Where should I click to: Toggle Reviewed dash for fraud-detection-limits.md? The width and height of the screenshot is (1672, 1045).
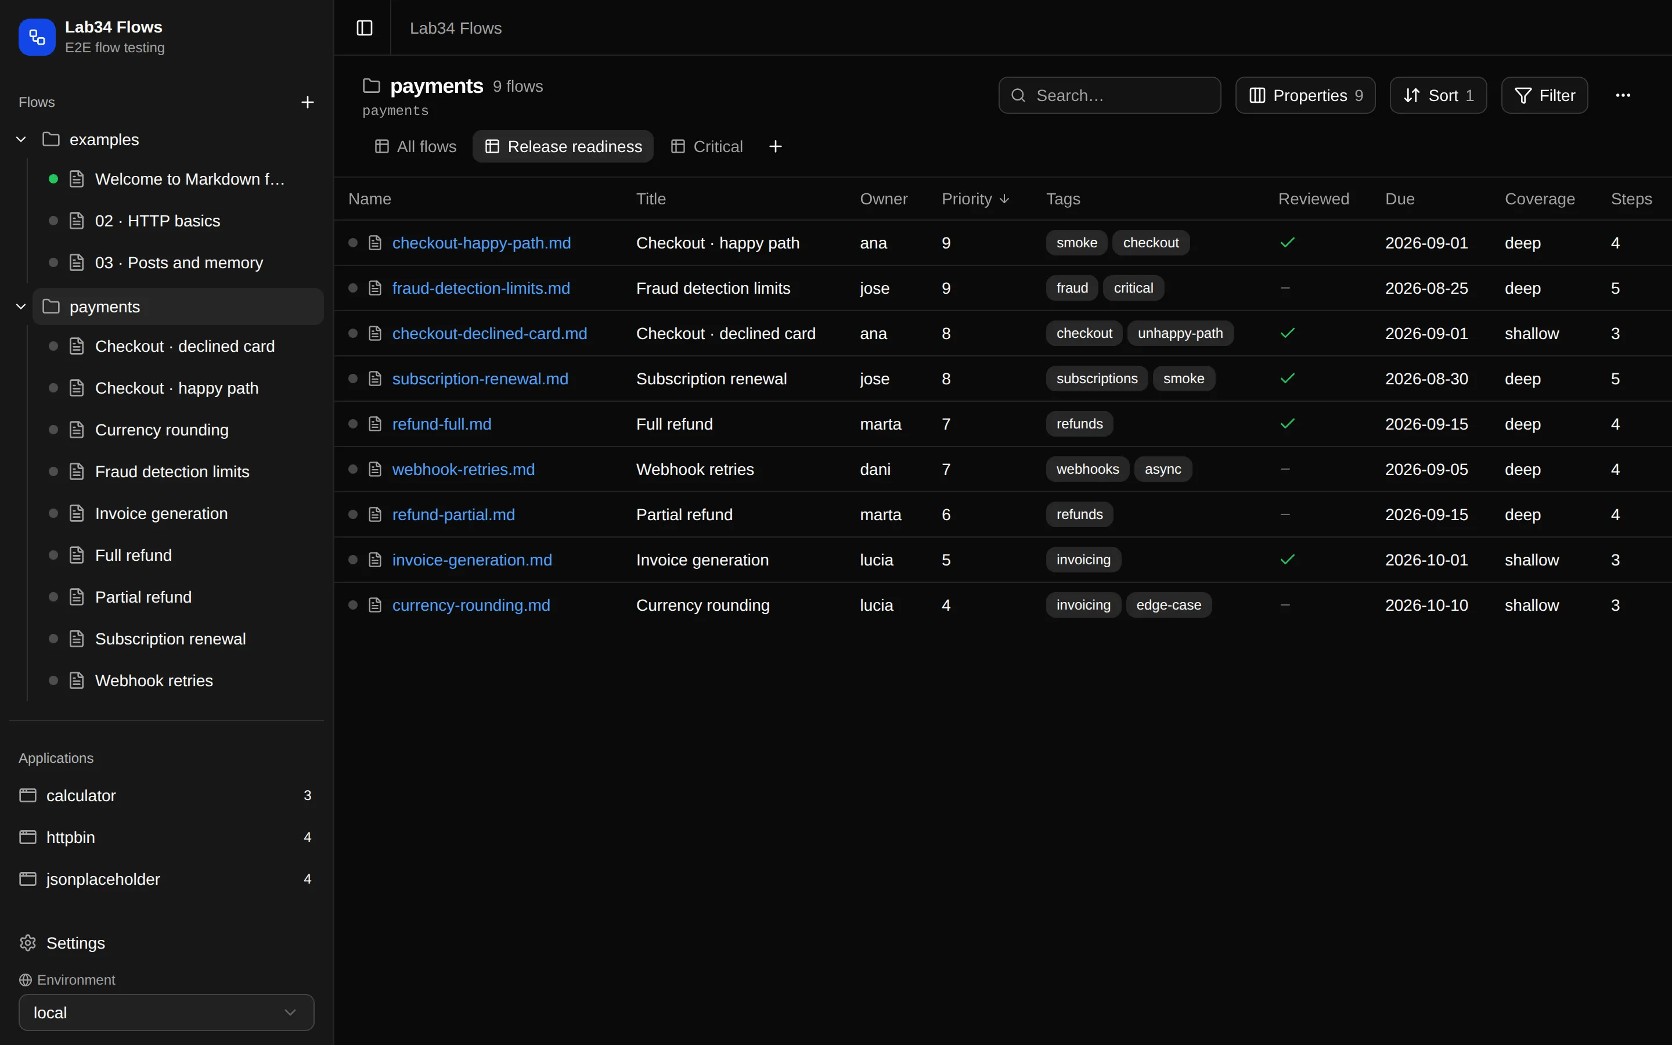coord(1285,288)
